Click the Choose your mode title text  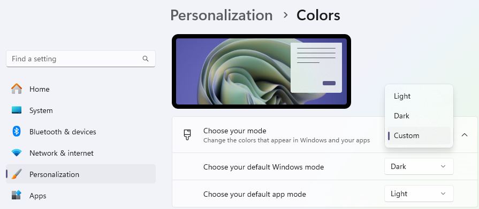pos(234,131)
